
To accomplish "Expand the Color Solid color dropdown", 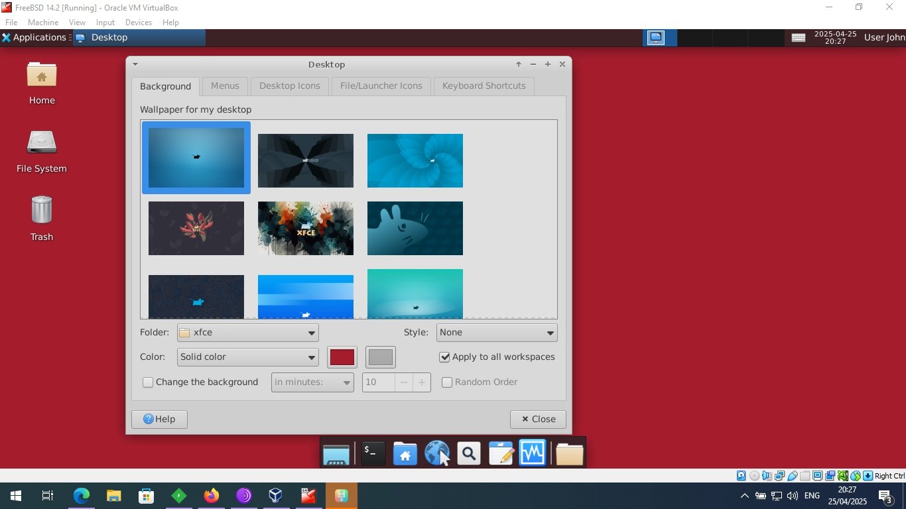I will pyautogui.click(x=248, y=357).
